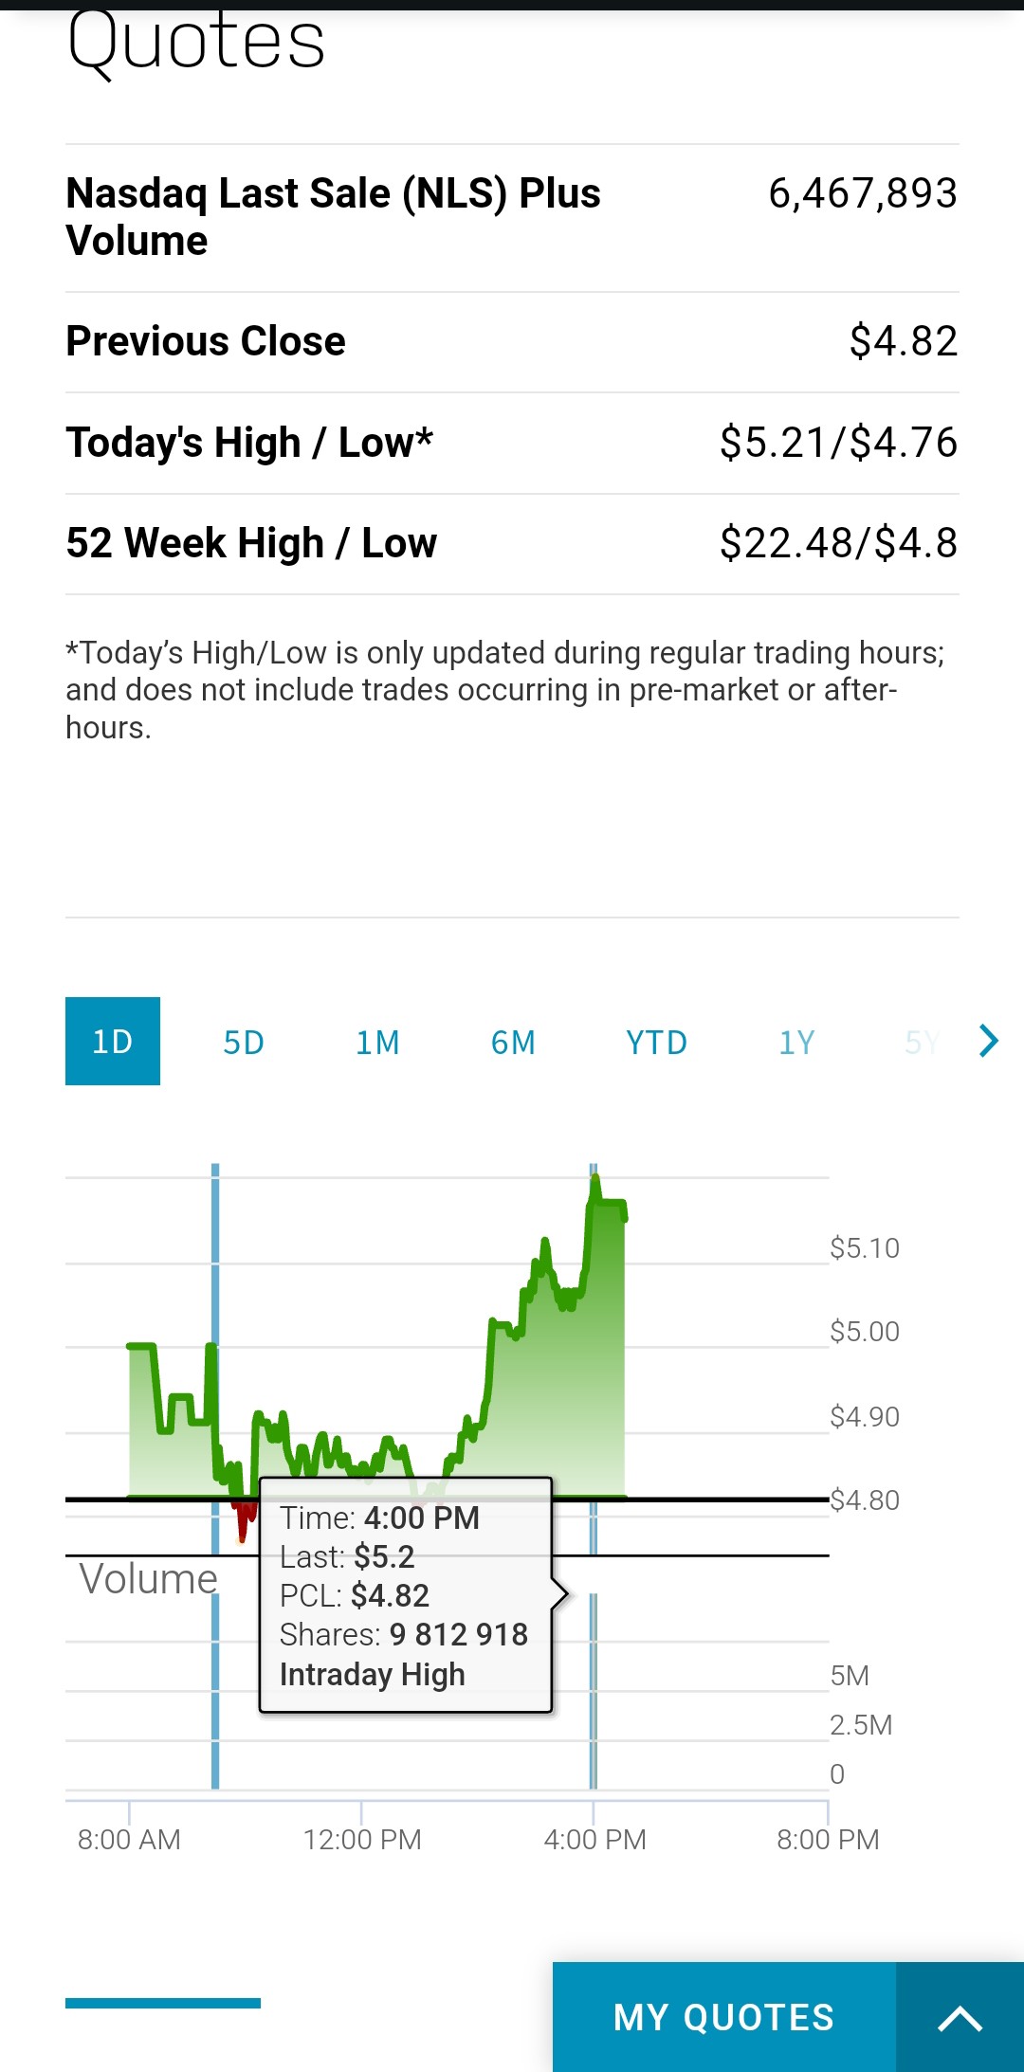Select the 1Y chart range
The height and width of the screenshot is (2072, 1024).
pyautogui.click(x=796, y=1043)
